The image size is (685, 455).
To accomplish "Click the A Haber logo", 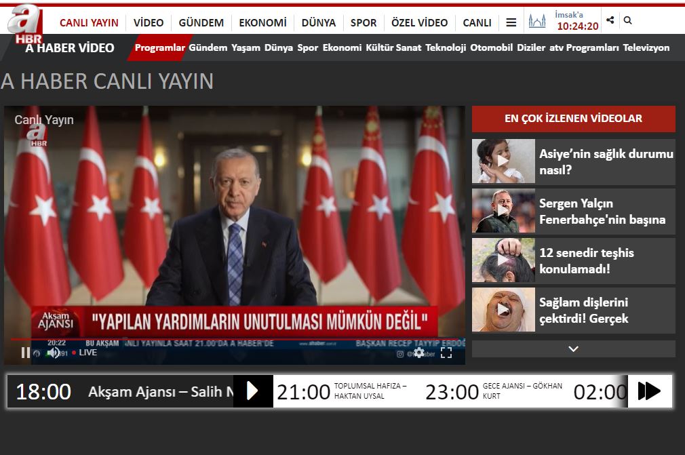I will [25, 24].
